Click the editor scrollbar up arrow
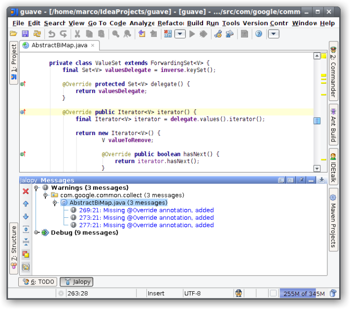The width and height of the screenshot is (350, 309). coord(317,56)
